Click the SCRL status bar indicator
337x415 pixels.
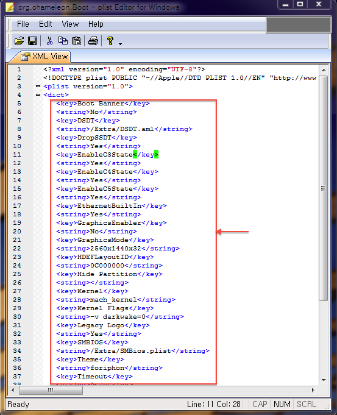tap(307, 404)
